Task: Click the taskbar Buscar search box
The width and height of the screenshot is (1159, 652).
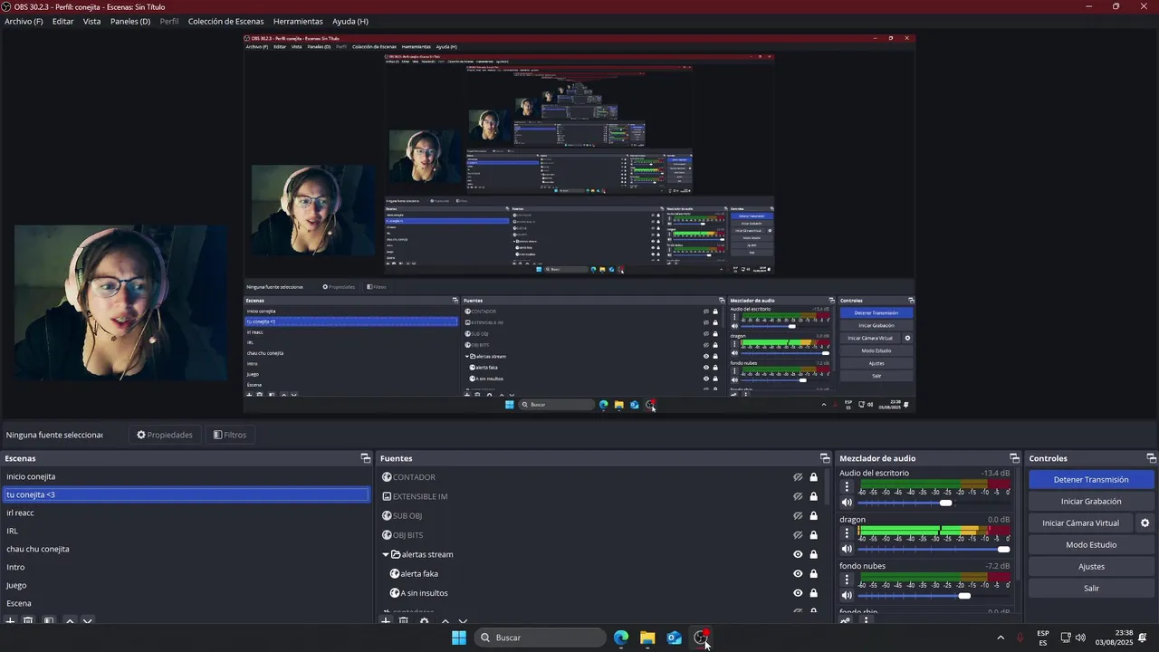Action: (541, 638)
